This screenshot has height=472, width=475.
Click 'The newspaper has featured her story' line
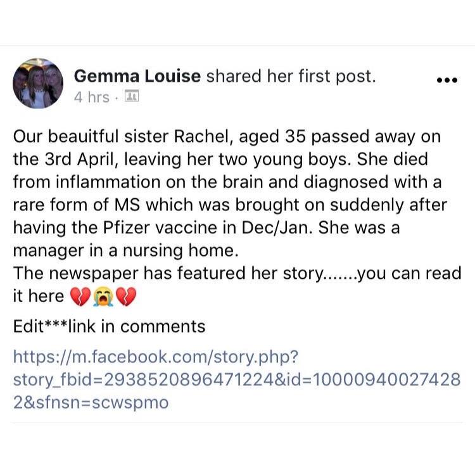point(168,273)
